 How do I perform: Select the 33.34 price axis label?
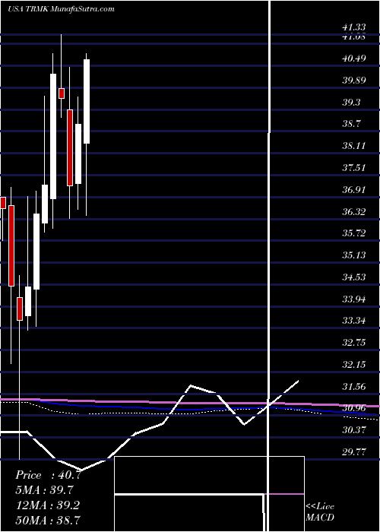coord(354,321)
